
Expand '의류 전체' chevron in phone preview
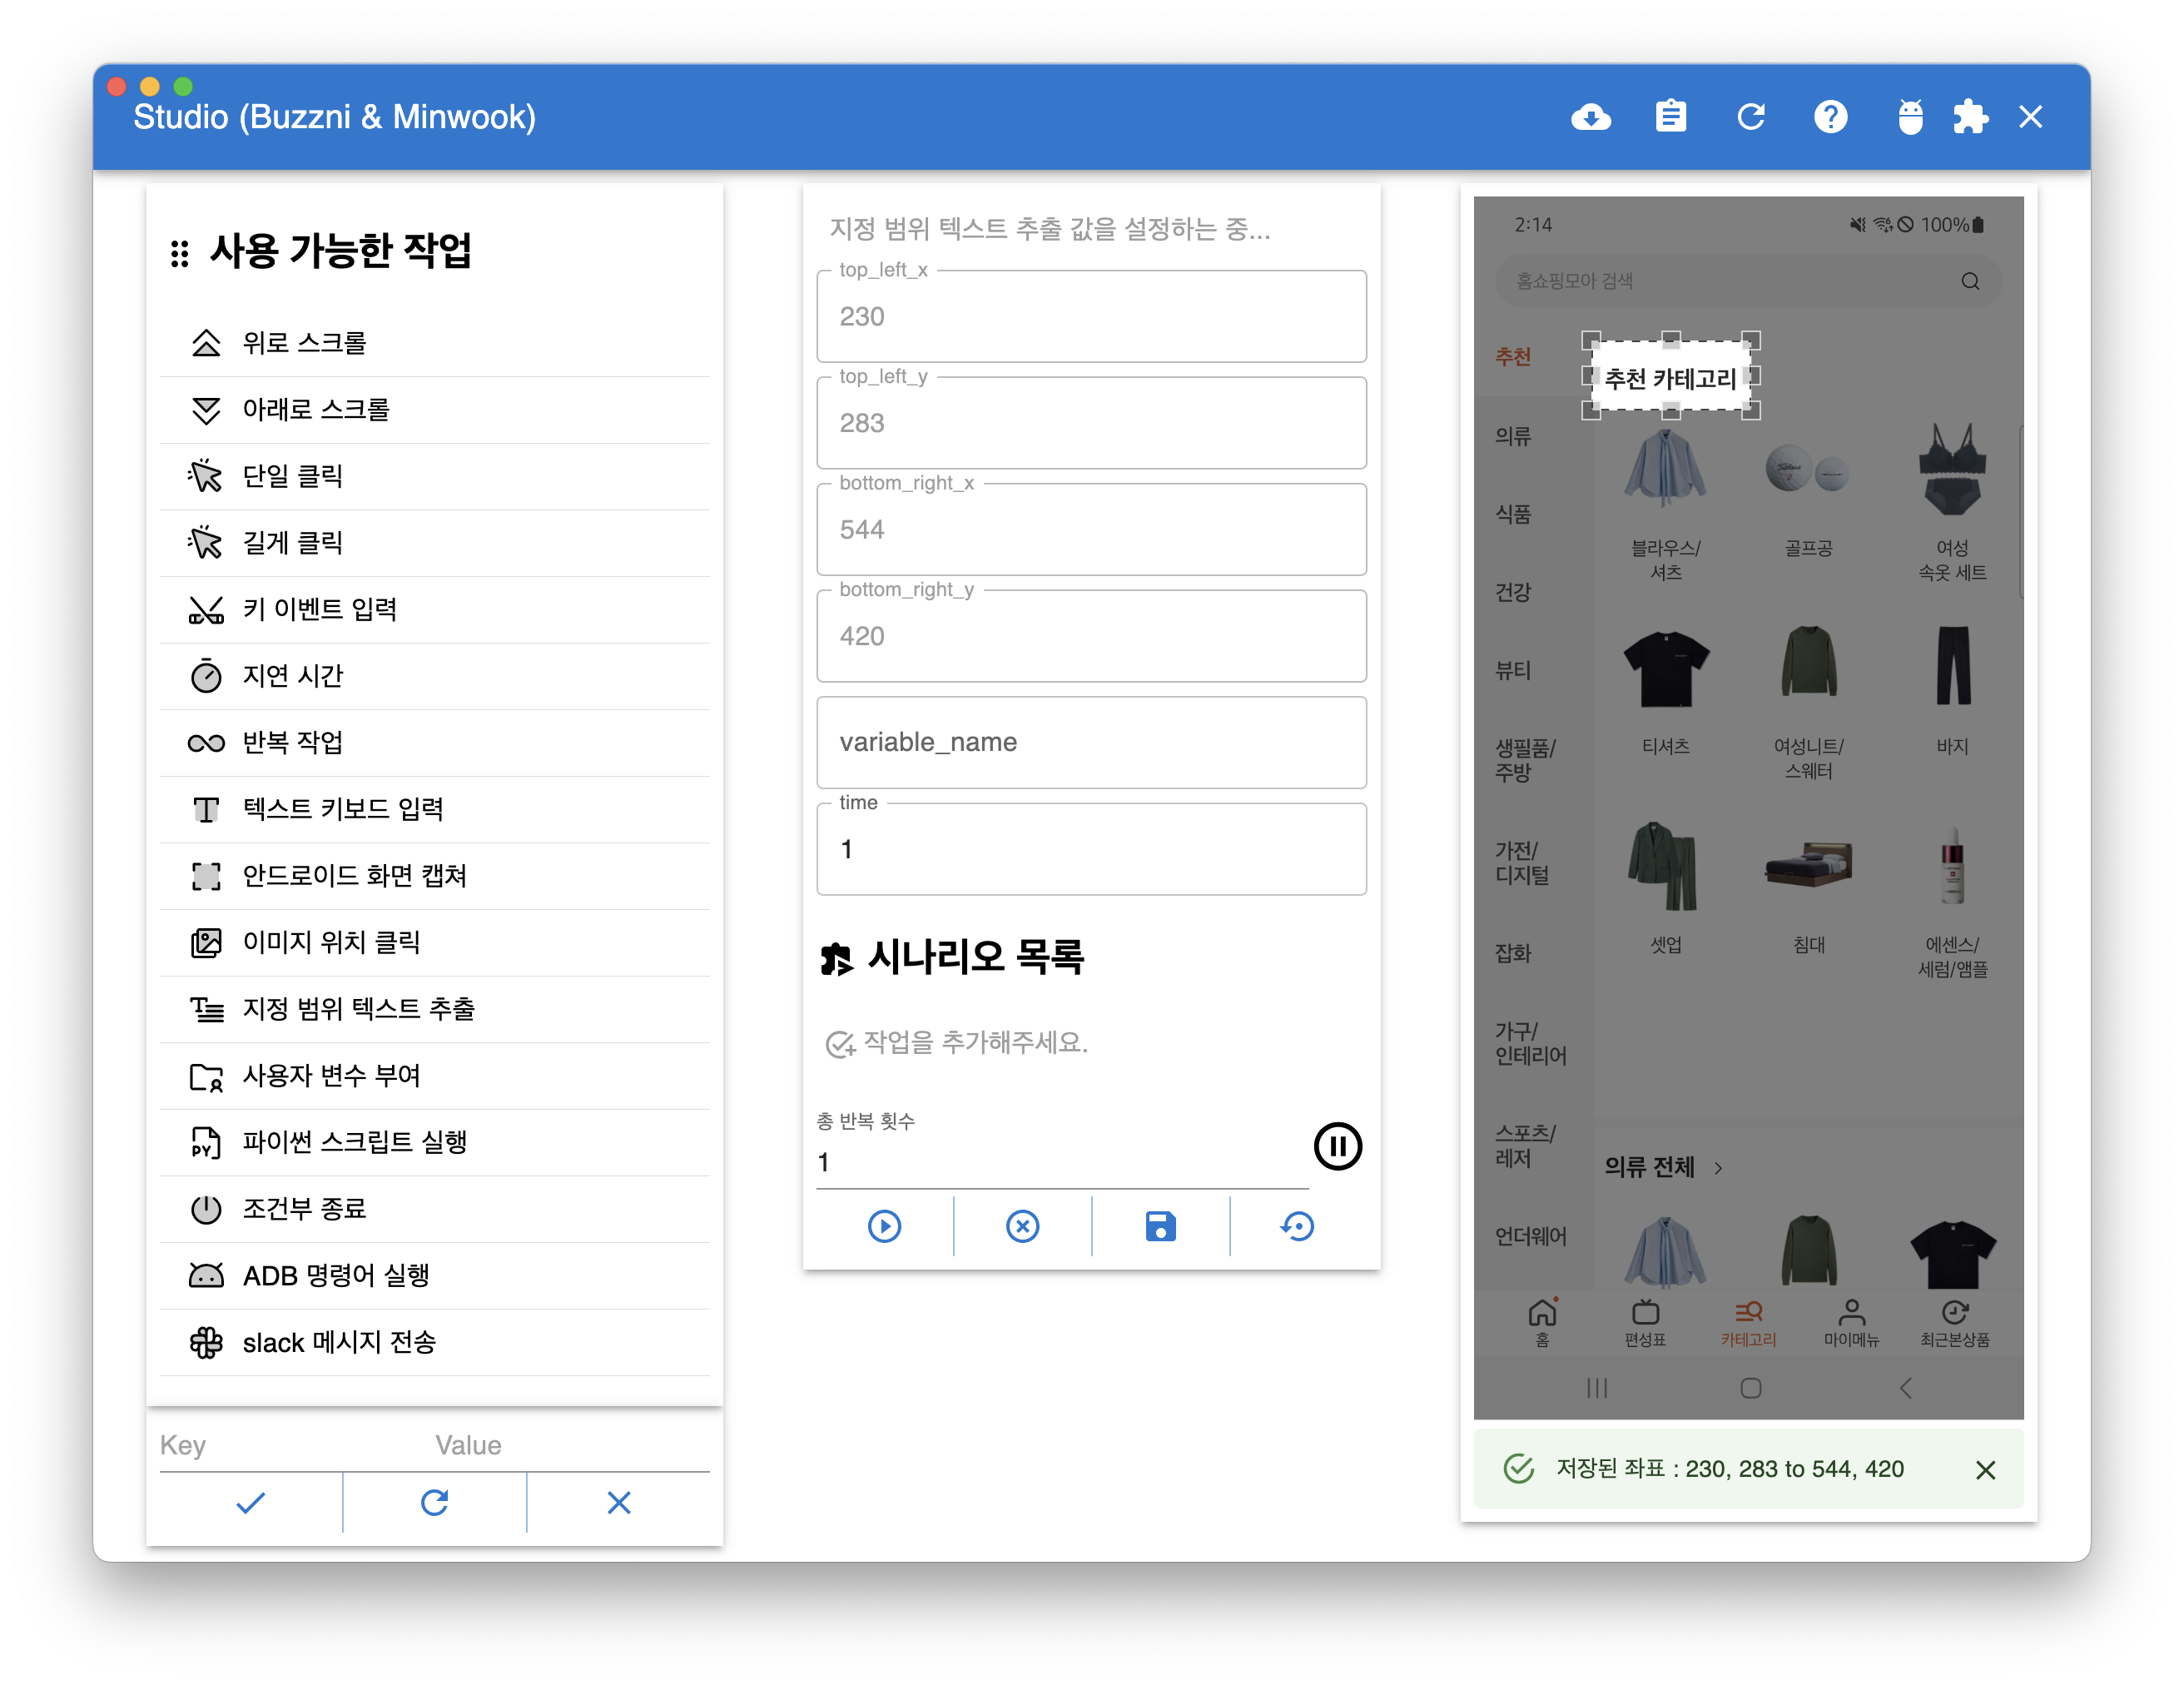(x=1718, y=1168)
